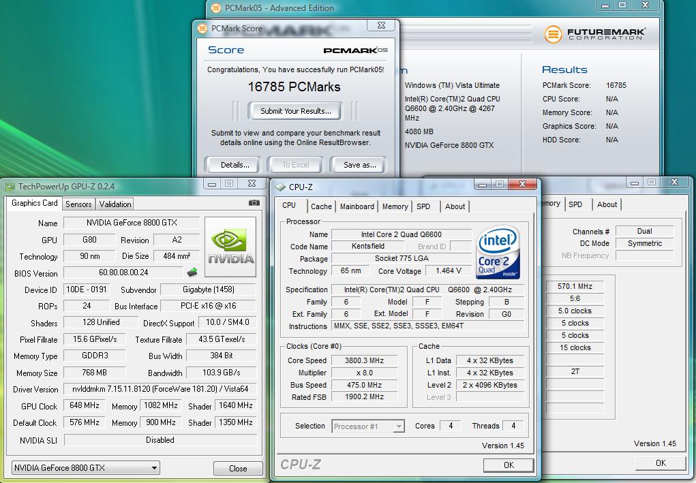Click the GPU name field NVIDIA GeForce 8800 GTX
This screenshot has width=696, height=483.
click(132, 223)
